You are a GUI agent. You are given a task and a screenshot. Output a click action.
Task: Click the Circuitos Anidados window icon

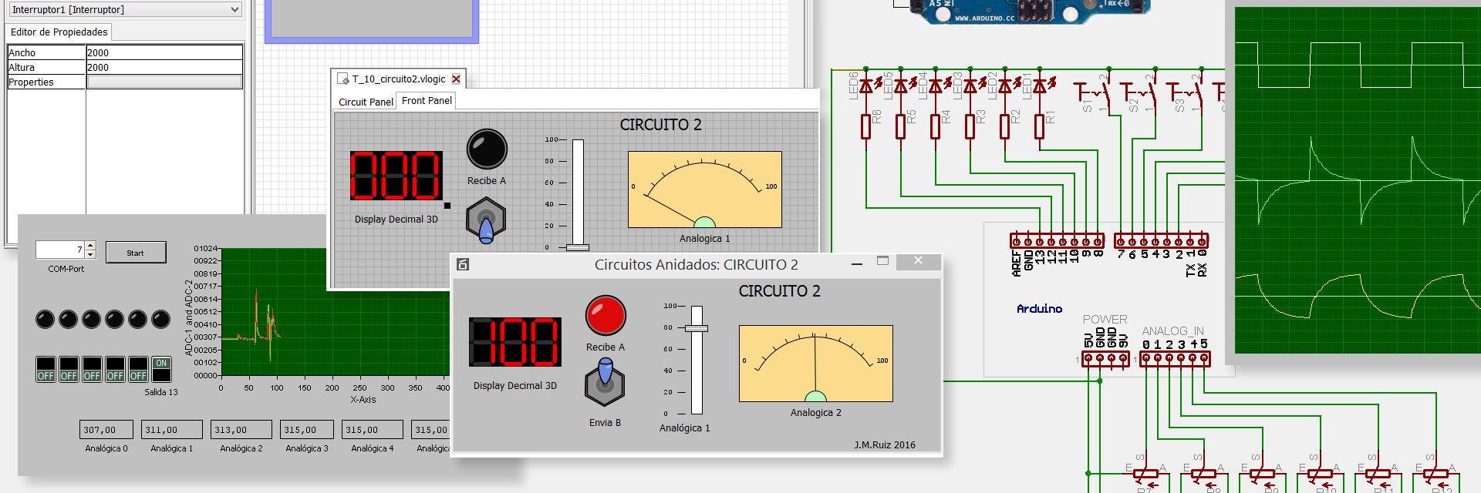tap(463, 264)
